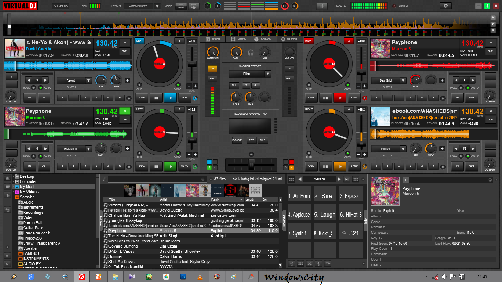Screen dimensions: 503x288
Task: Click the sync lock icon on deck 1
Action: pyautogui.click(x=195, y=98)
